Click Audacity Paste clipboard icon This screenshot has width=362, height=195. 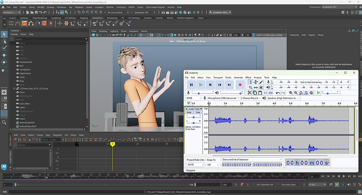(260, 93)
